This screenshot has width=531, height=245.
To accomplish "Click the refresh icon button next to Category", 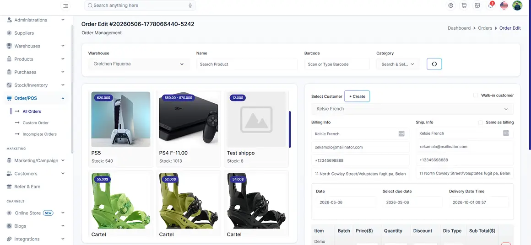I will [434, 64].
